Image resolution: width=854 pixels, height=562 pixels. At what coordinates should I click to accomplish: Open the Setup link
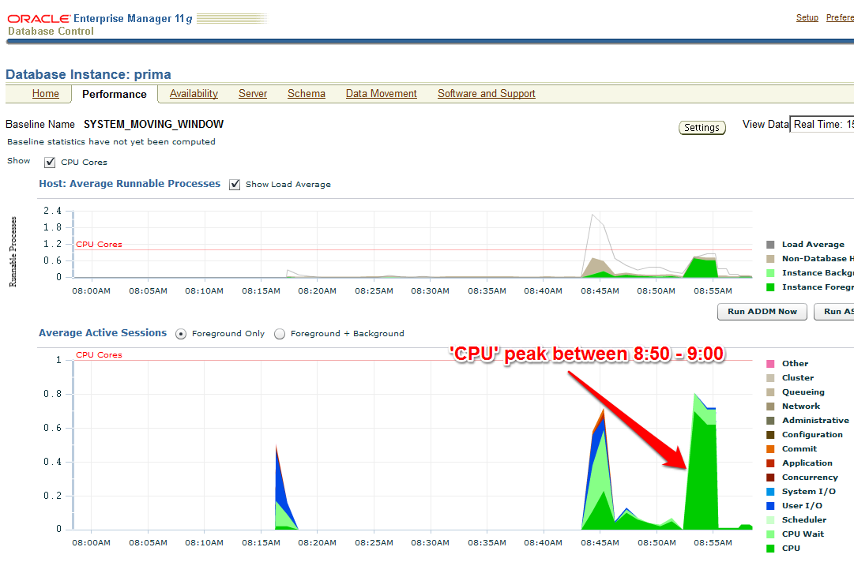click(807, 17)
